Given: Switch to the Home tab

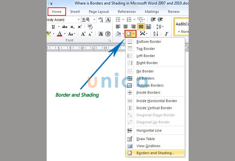Looking at the screenshot, I should pyautogui.click(x=57, y=12).
